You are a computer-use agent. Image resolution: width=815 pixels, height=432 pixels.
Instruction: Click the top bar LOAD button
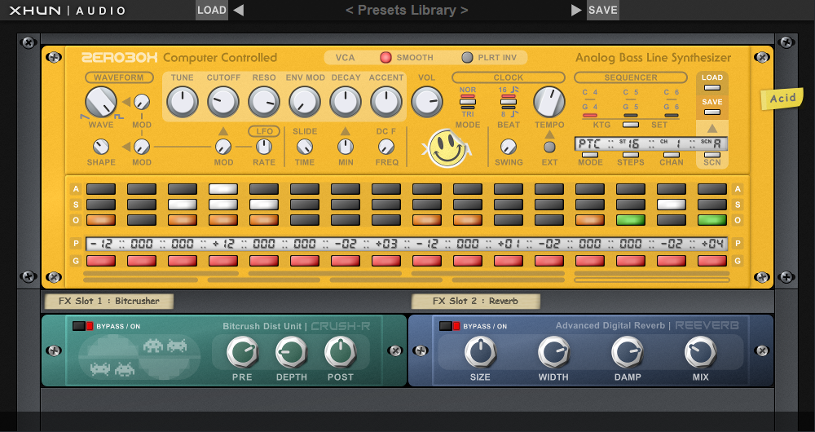tap(212, 10)
